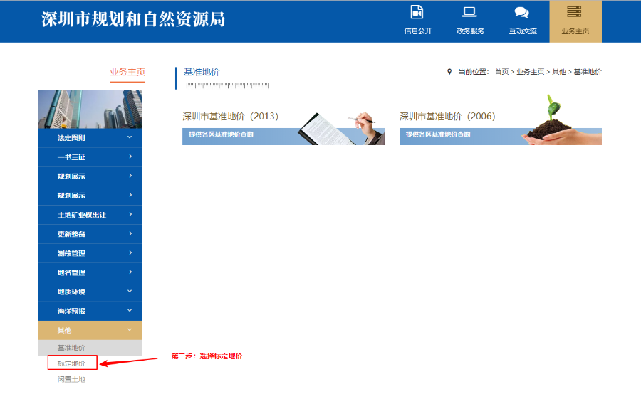The image size is (641, 399).
Task: Open the 深圳市基准地价 (2006) banner
Action: (500, 128)
